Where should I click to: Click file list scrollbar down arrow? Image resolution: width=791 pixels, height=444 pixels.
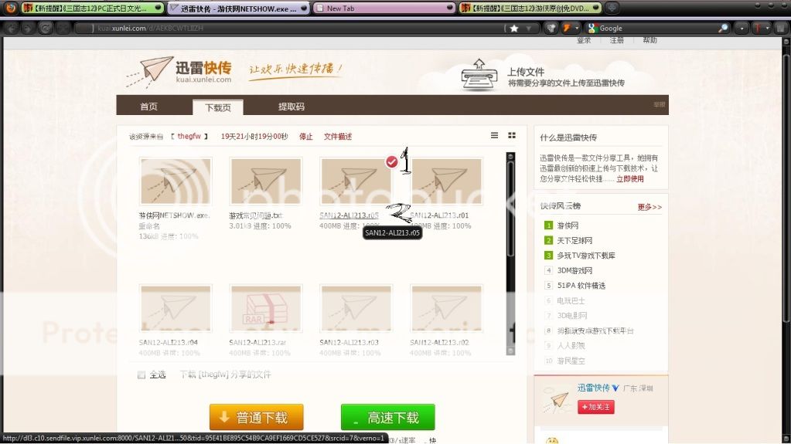click(510, 351)
